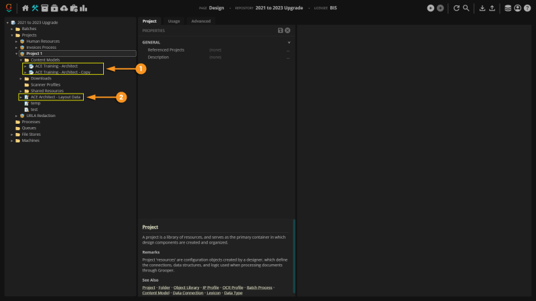This screenshot has height=301, width=536.
Task: Refresh the page with the reload icon
Action: tap(456, 8)
